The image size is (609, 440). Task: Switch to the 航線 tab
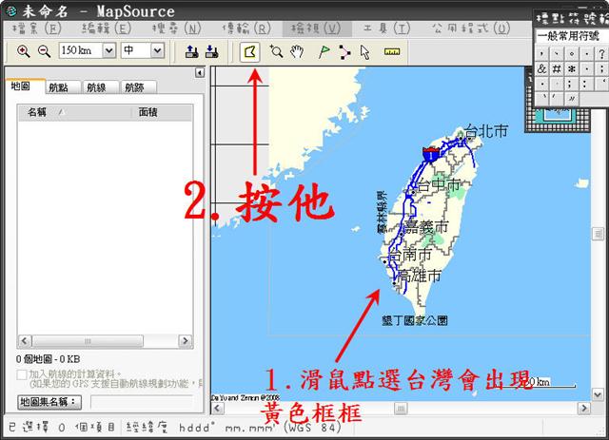click(100, 87)
